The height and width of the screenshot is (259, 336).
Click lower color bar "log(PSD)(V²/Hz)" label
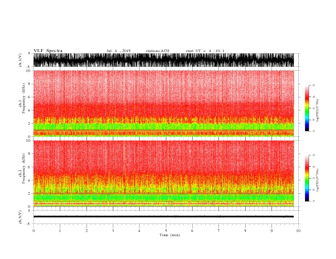point(317,180)
